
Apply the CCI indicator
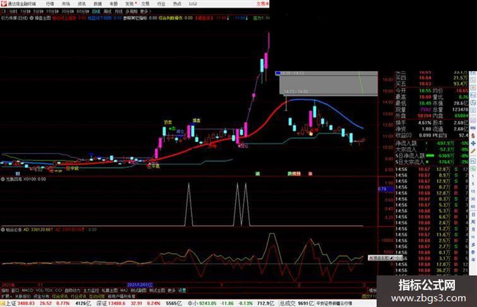pyautogui.click(x=59, y=290)
